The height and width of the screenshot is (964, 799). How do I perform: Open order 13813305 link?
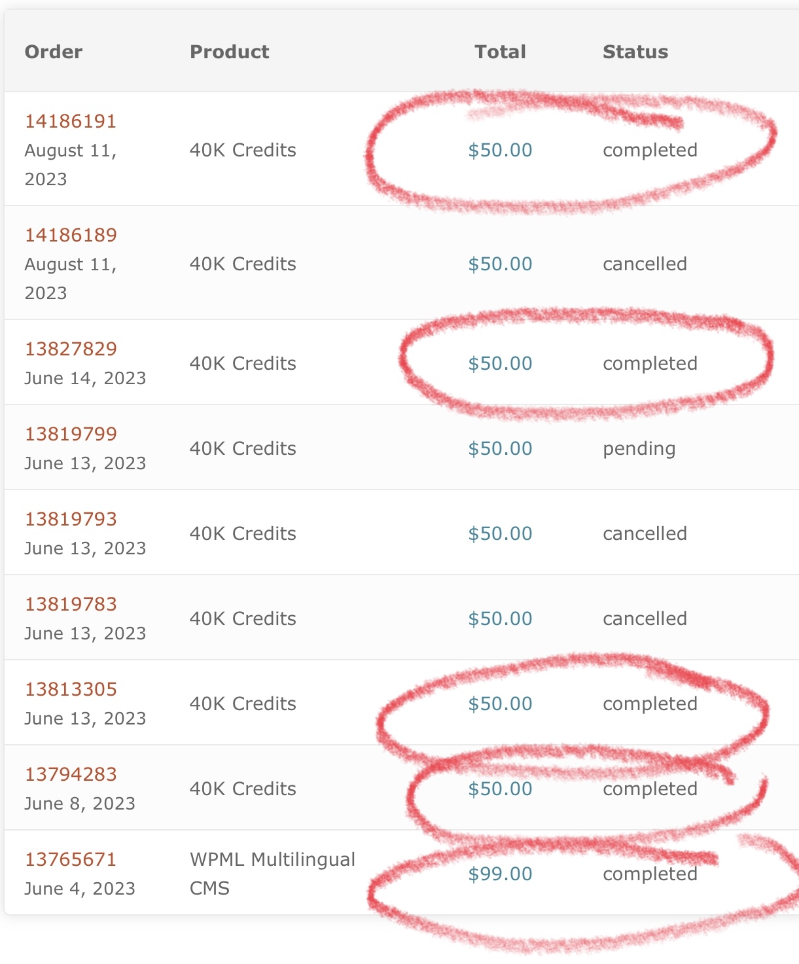coord(71,689)
